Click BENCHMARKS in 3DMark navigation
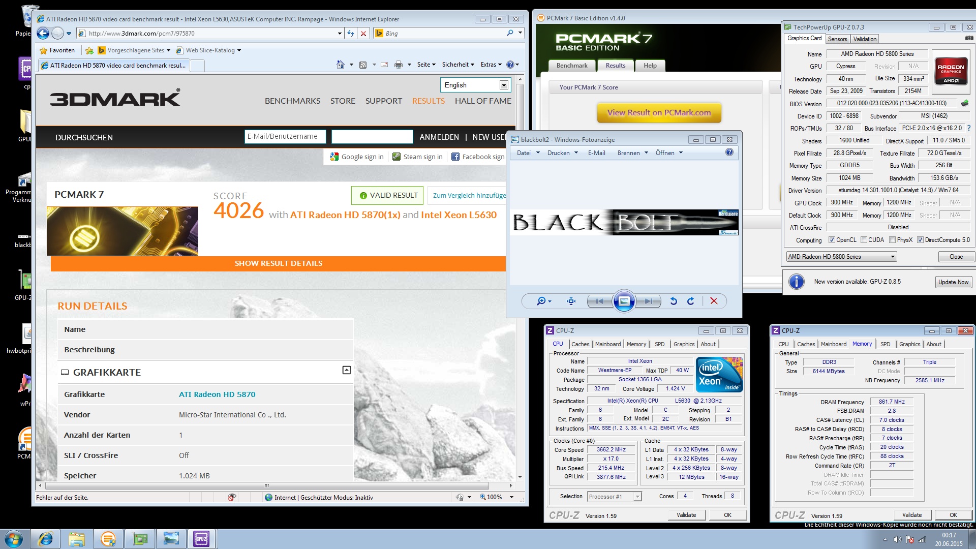 292,101
